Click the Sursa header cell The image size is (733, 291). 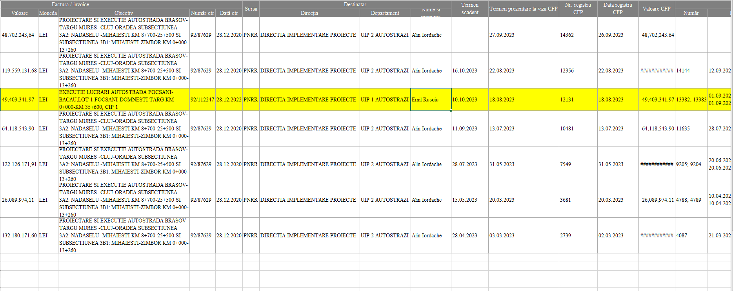click(x=251, y=9)
